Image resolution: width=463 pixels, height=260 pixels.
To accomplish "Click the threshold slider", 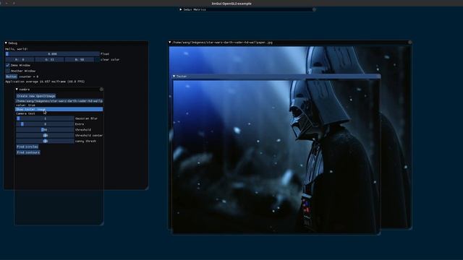I will (x=45, y=130).
